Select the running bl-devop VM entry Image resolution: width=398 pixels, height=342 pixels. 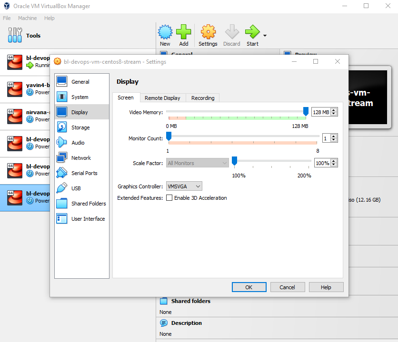coord(25,62)
